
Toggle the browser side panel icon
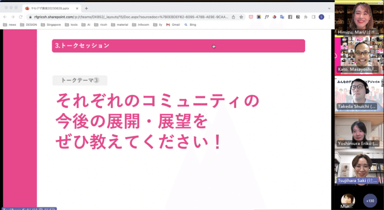point(313,17)
